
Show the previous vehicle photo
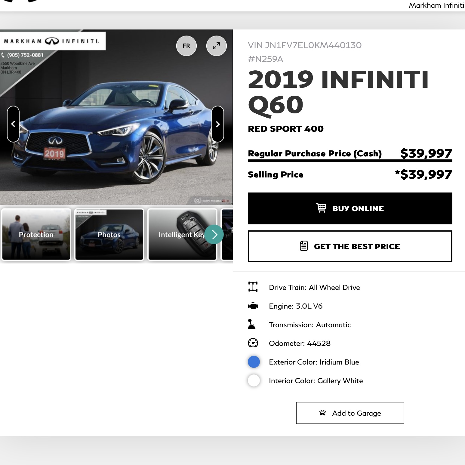(x=13, y=124)
